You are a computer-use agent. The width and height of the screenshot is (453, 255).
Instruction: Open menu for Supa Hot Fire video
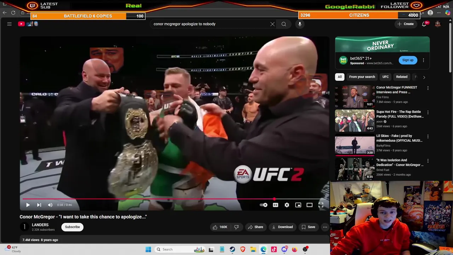click(x=428, y=112)
